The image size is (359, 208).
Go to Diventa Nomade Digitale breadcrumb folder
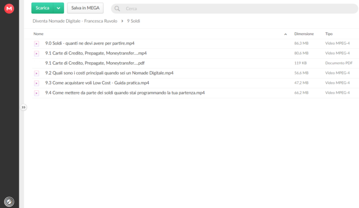pos(75,21)
